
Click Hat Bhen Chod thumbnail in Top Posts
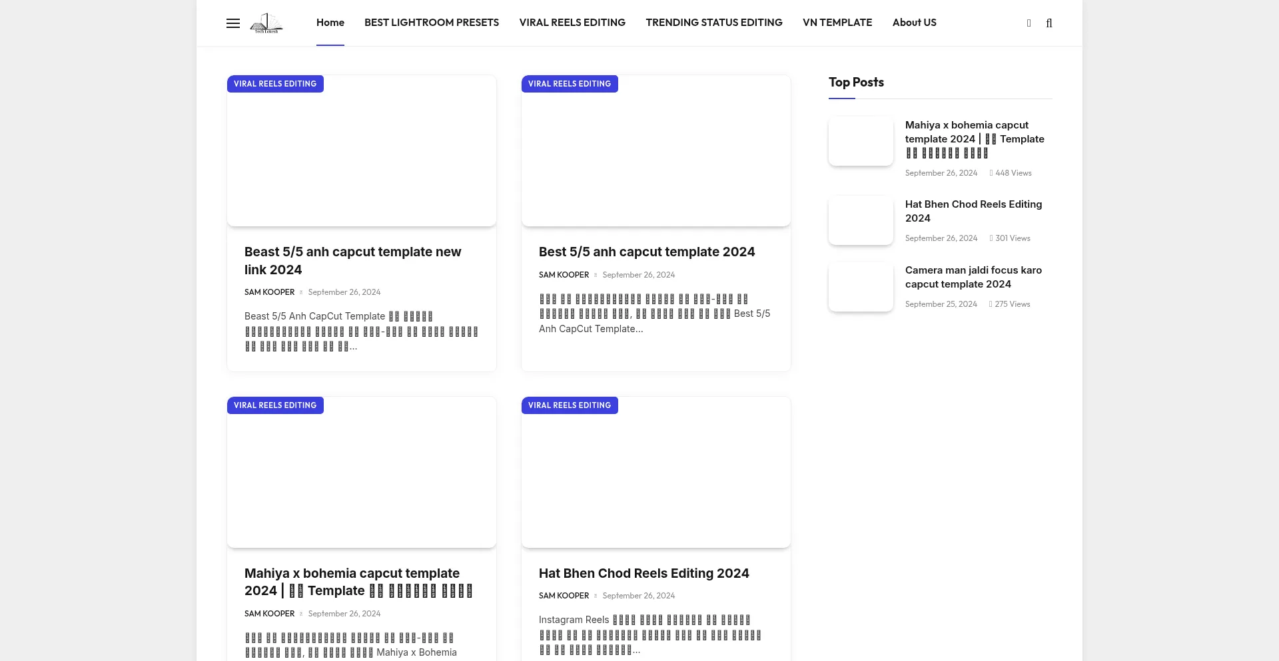[861, 220]
